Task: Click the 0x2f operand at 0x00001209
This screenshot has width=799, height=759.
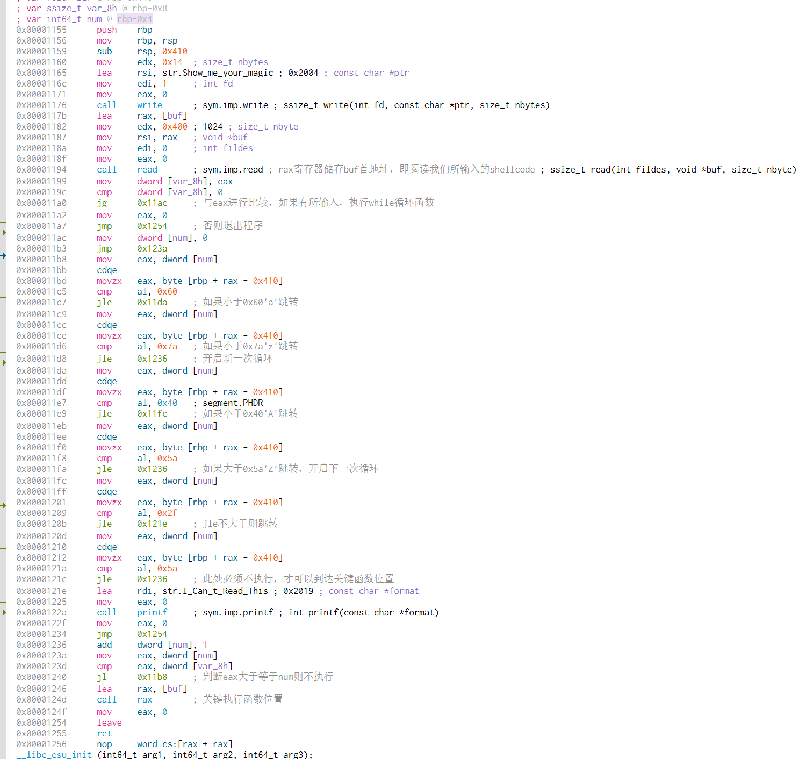Action: tap(167, 513)
